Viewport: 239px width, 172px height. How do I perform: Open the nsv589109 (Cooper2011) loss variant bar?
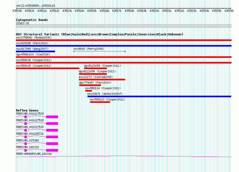pos(48,68)
